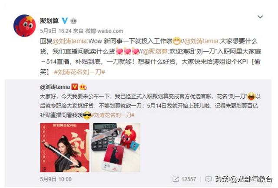Open the quoted post timestamp 5月9日 10:00
Image resolution: width=278 pixels, height=188 pixels.
point(56,179)
